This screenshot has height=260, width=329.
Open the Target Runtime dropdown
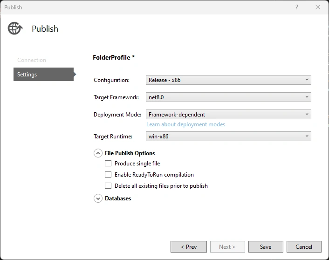228,136
